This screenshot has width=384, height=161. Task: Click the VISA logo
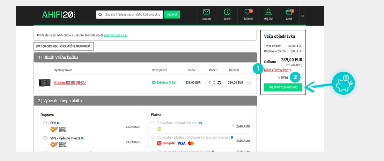pos(181,143)
